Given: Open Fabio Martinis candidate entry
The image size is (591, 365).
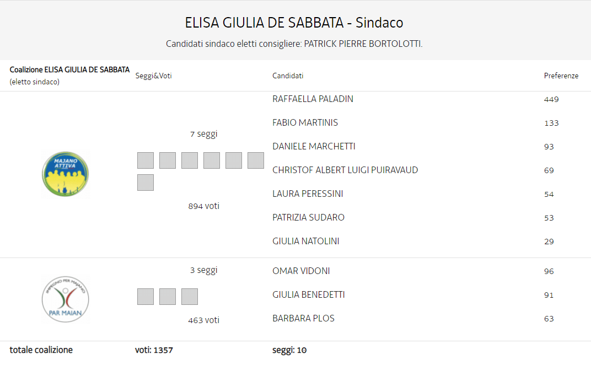Looking at the screenshot, I should pos(305,123).
